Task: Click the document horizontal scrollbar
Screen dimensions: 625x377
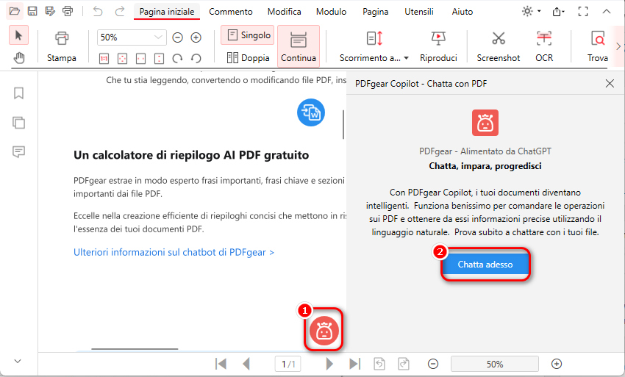Action: pyautogui.click(x=135, y=348)
